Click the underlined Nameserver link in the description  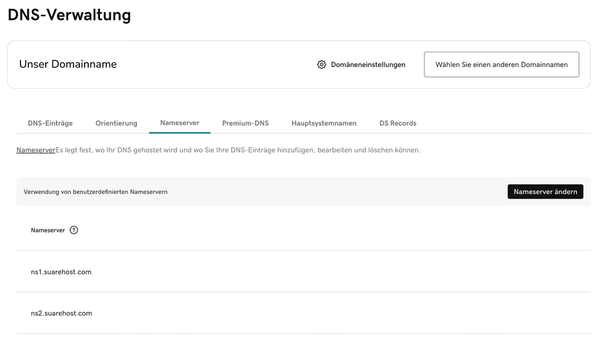pyautogui.click(x=35, y=150)
